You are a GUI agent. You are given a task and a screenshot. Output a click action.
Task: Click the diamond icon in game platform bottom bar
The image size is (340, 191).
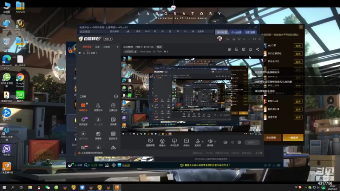coord(113,165)
